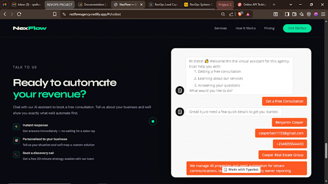Viewport: 328px width, 184px height.
Task: Share this page link
Action: (231, 14)
